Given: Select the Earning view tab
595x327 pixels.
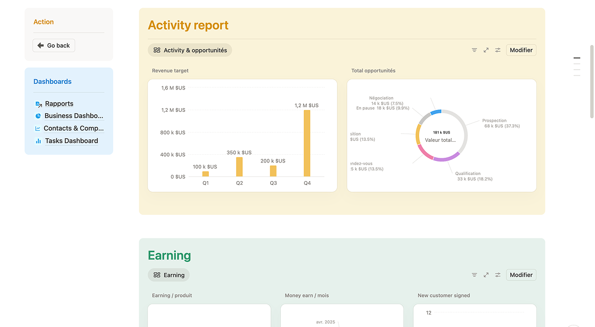Looking at the screenshot, I should (169, 275).
